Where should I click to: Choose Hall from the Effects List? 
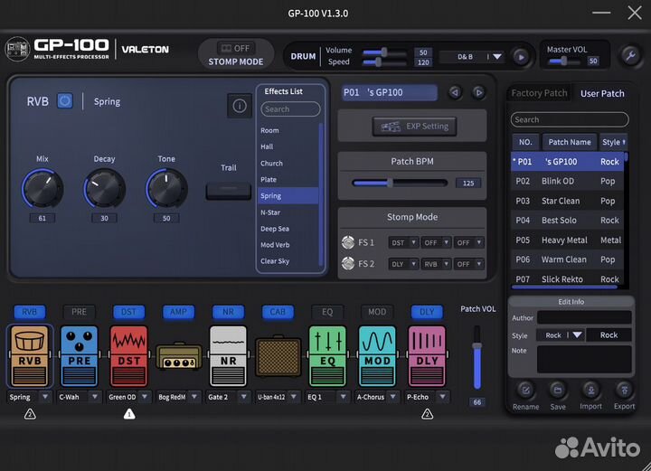(288, 146)
